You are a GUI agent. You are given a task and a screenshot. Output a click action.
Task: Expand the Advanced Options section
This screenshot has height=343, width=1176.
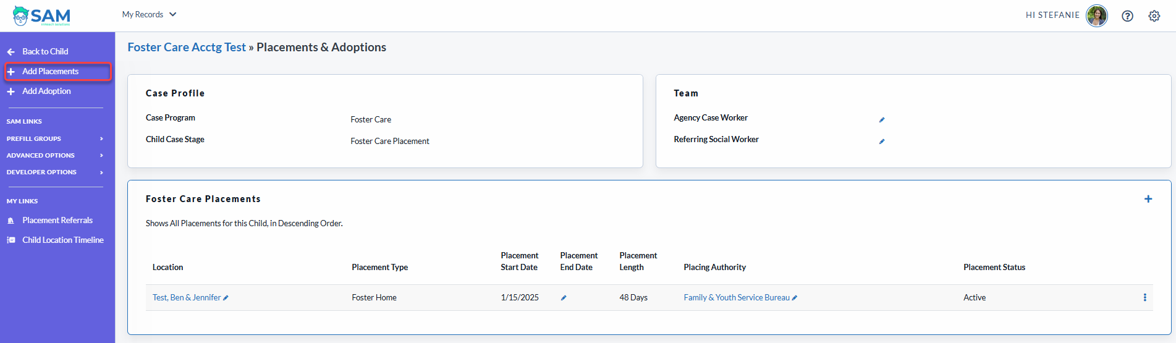pyautogui.click(x=54, y=155)
